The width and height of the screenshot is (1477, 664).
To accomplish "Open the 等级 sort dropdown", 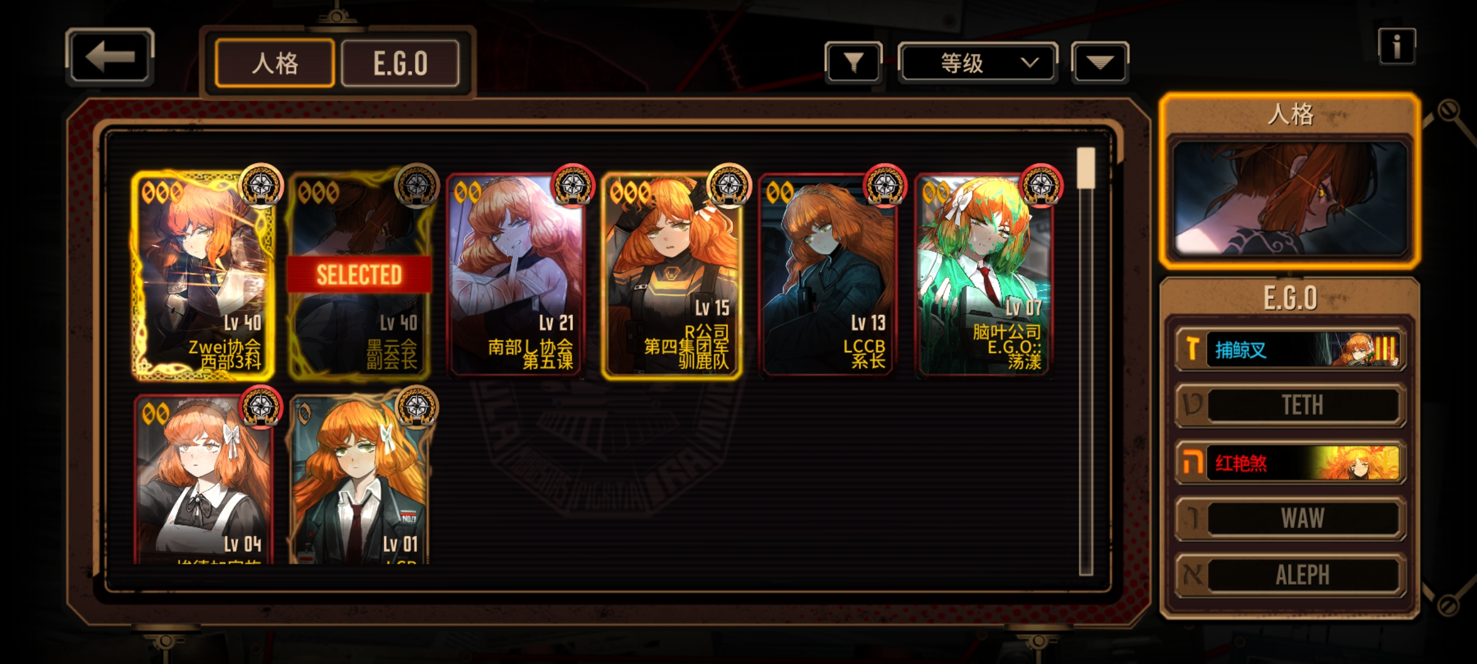I will point(978,62).
